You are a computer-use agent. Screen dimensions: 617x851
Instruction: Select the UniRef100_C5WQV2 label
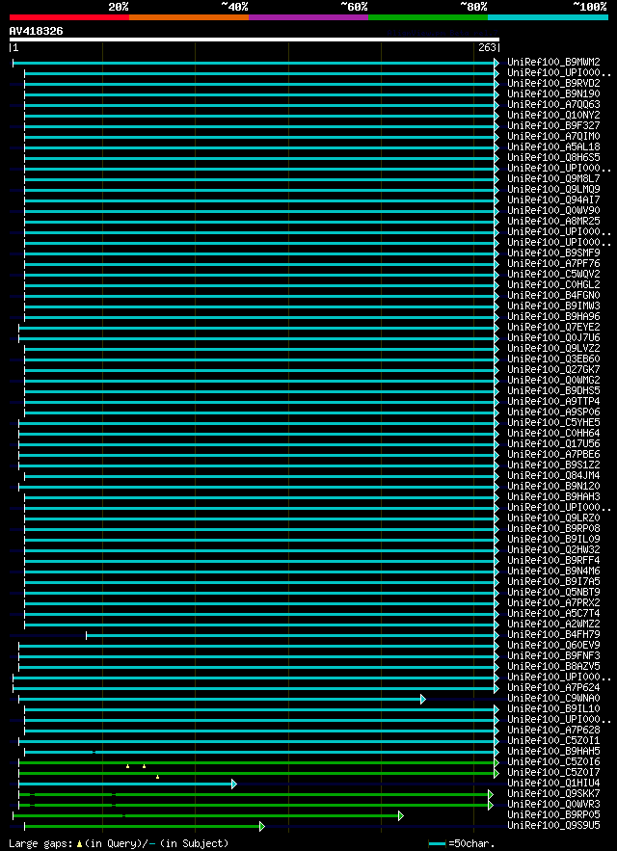pos(553,274)
